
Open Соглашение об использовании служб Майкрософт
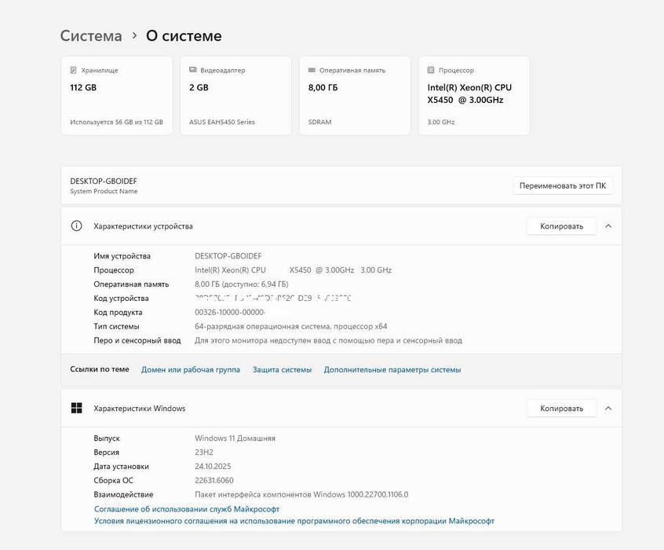click(x=187, y=509)
